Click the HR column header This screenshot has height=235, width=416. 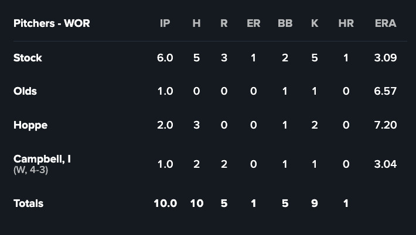click(x=346, y=23)
